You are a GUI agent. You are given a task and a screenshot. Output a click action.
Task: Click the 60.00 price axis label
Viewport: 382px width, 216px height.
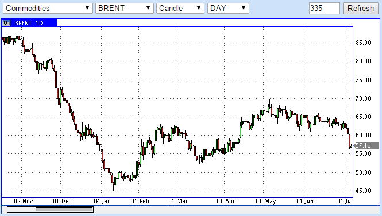[363, 135]
